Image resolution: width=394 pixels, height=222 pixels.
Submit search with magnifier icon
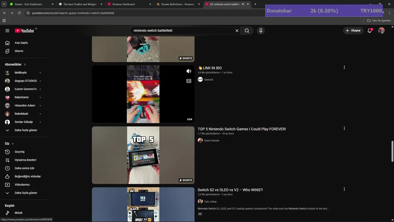(x=247, y=31)
